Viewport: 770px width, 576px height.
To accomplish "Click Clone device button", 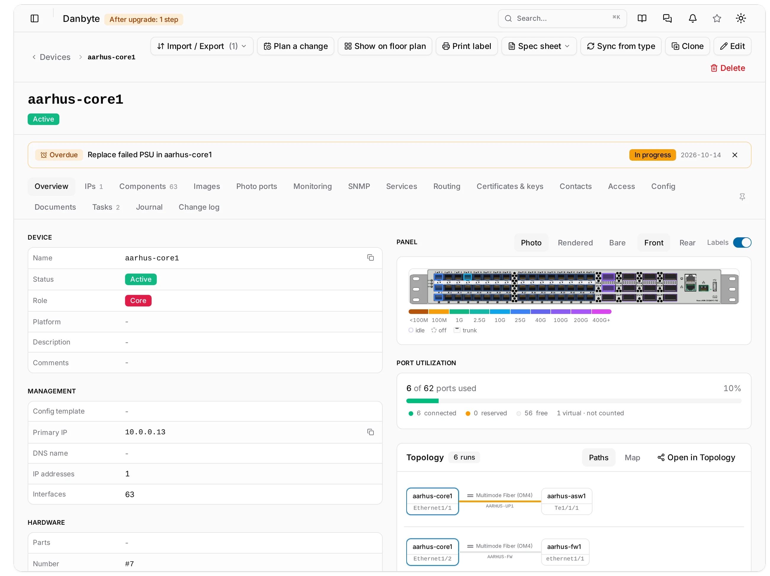I will [x=687, y=46].
